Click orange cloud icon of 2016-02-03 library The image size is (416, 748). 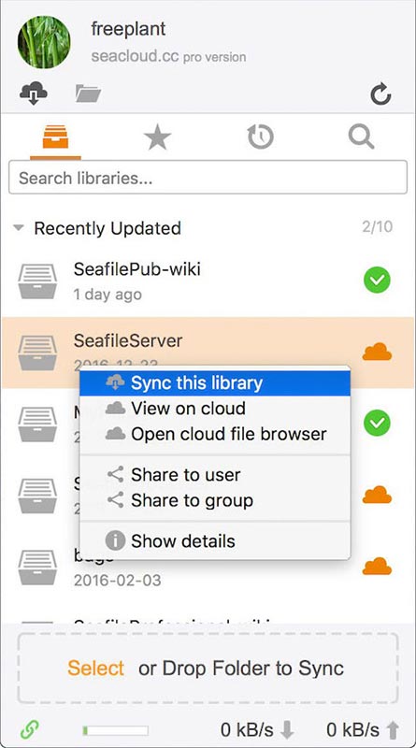(377, 567)
